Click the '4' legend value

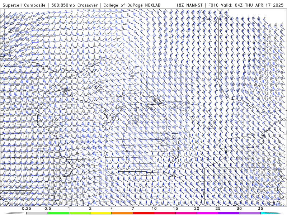(112, 209)
